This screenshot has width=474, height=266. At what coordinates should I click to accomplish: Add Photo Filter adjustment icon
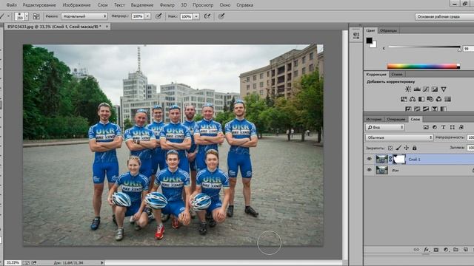click(430, 99)
